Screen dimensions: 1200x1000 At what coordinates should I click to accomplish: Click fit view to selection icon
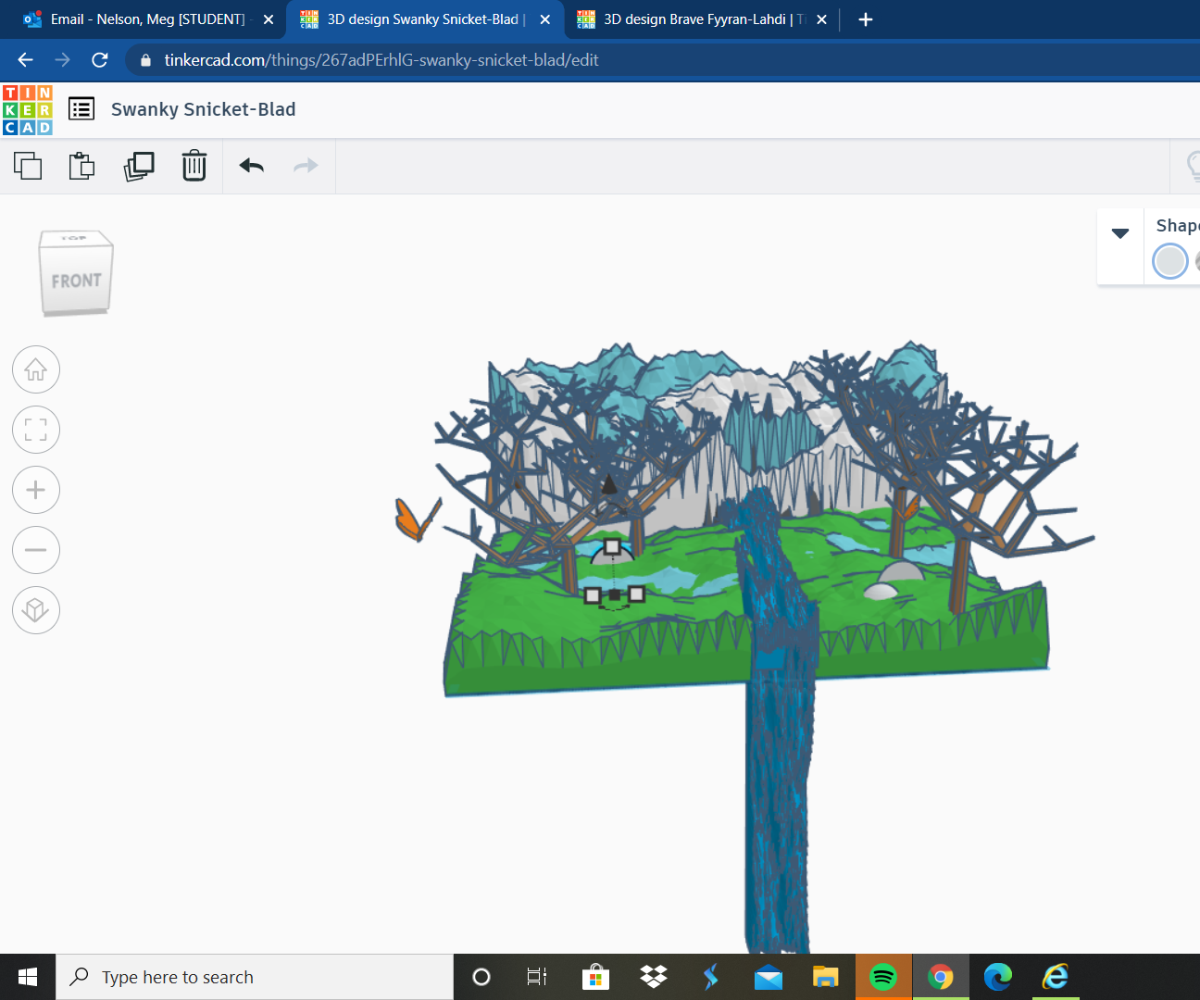tap(35, 430)
